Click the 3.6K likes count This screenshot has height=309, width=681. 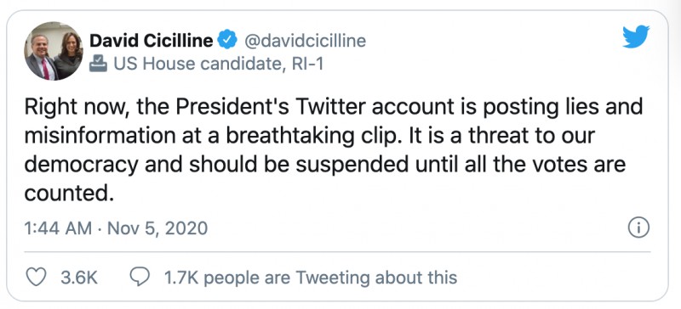click(x=79, y=278)
